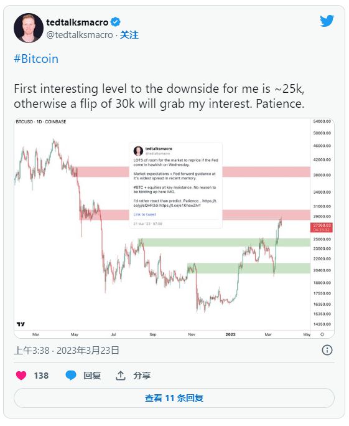Click the Twitter bird logo
Viewport: 349px width, 426px height.
pyautogui.click(x=327, y=21)
